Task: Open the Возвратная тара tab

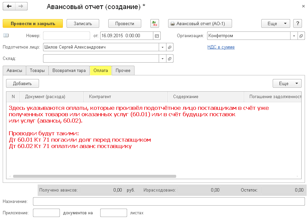Action: coord(69,71)
